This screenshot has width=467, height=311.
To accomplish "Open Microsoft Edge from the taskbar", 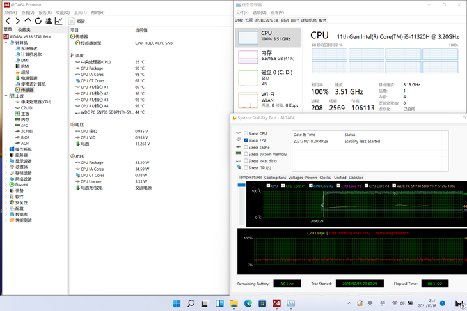I will click(x=248, y=303).
